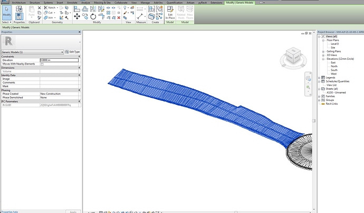Expand the 3D Views tree node
The width and height of the screenshot is (364, 213).
(323, 55)
